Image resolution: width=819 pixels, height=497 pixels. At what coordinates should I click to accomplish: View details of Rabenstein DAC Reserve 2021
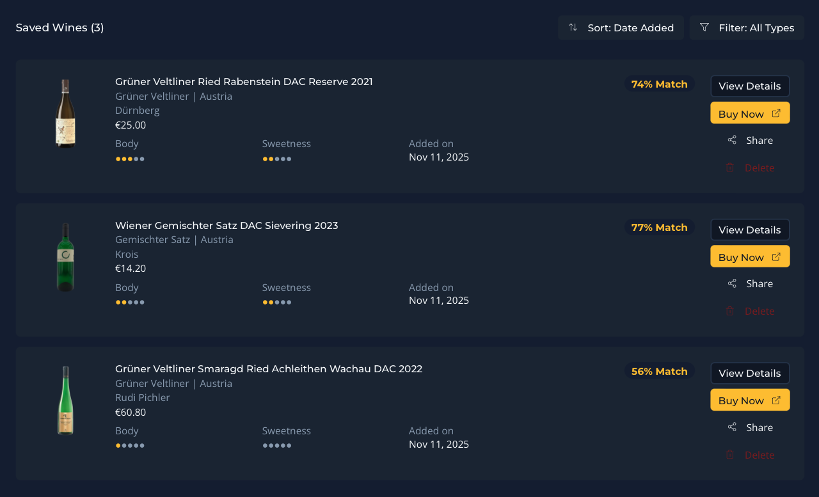[x=750, y=86]
